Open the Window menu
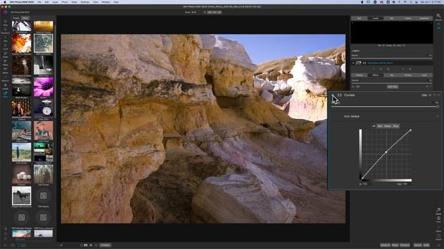The height and width of the screenshot is (249, 444). (x=105, y=2)
